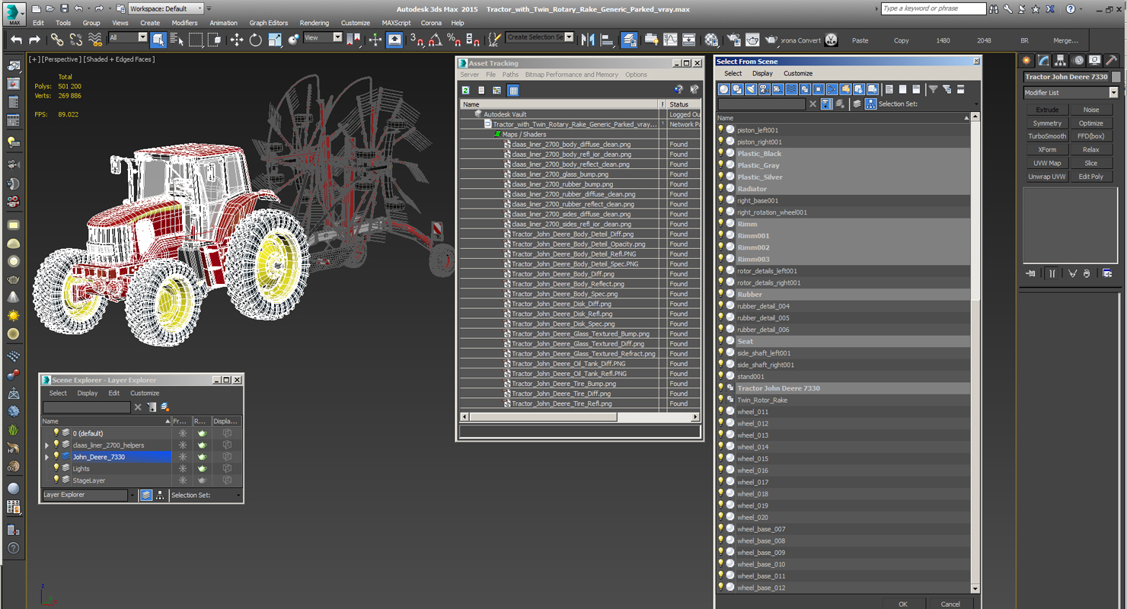Click the Undo arrow in main toolbar
Screen dimensions: 1127x609
[x=16, y=40]
